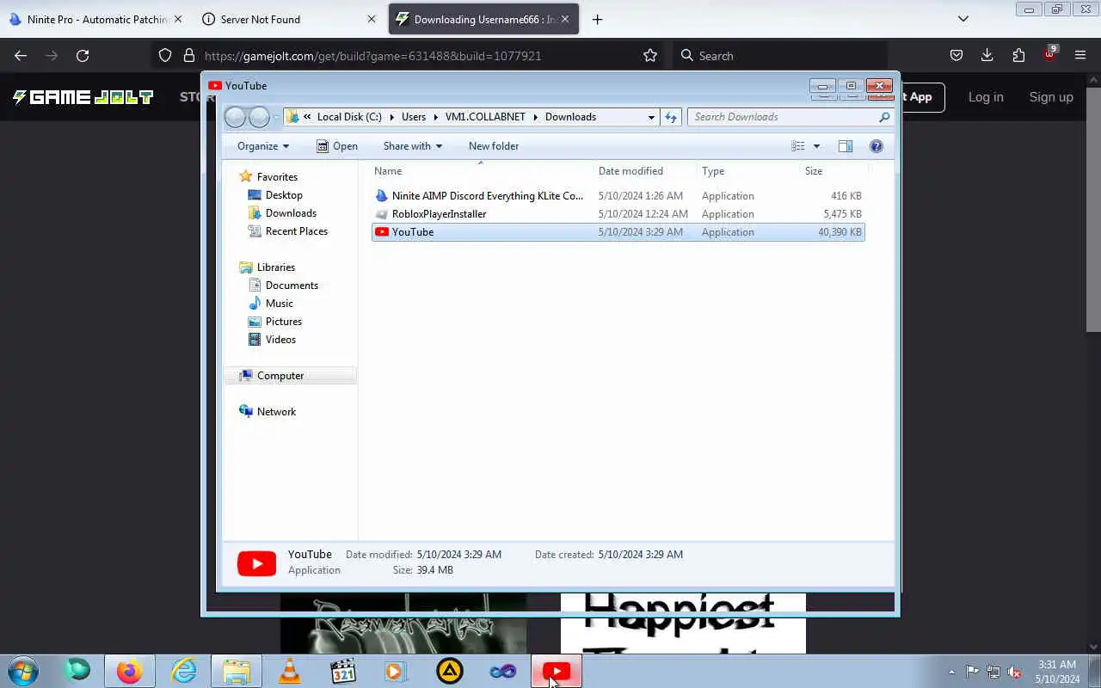
Task: Open the Firefox extensions icon
Action: [1018, 55]
